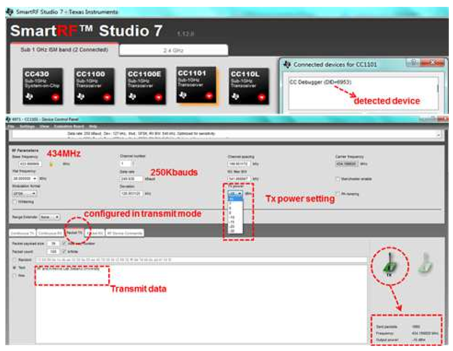The width and height of the screenshot is (453, 351).
Task: Open the Range Extender dropdown
Action: [x=50, y=217]
